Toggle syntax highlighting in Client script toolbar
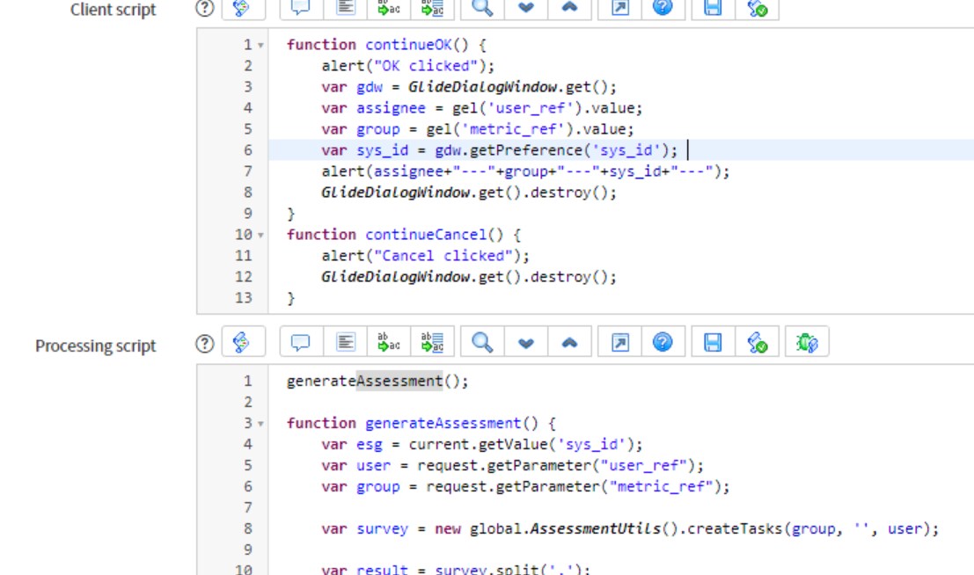This screenshot has height=575, width=974. point(244,8)
